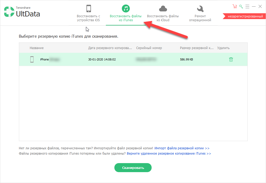Click the wrench repair icon

200,9
